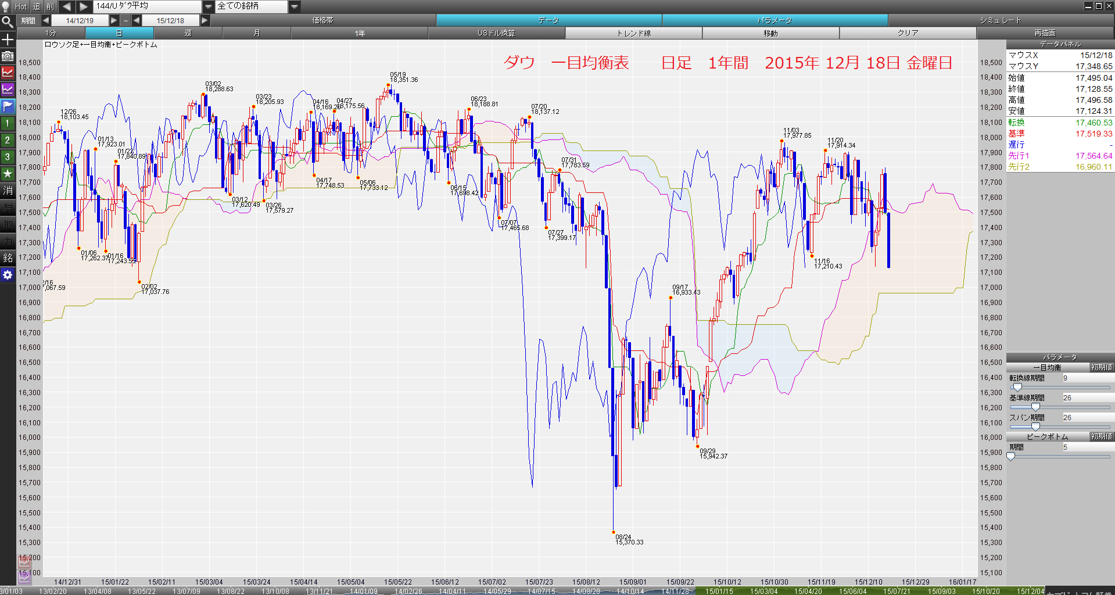Click the 基準線期間 value field
This screenshot has height=595, width=1115.
coord(1088,398)
